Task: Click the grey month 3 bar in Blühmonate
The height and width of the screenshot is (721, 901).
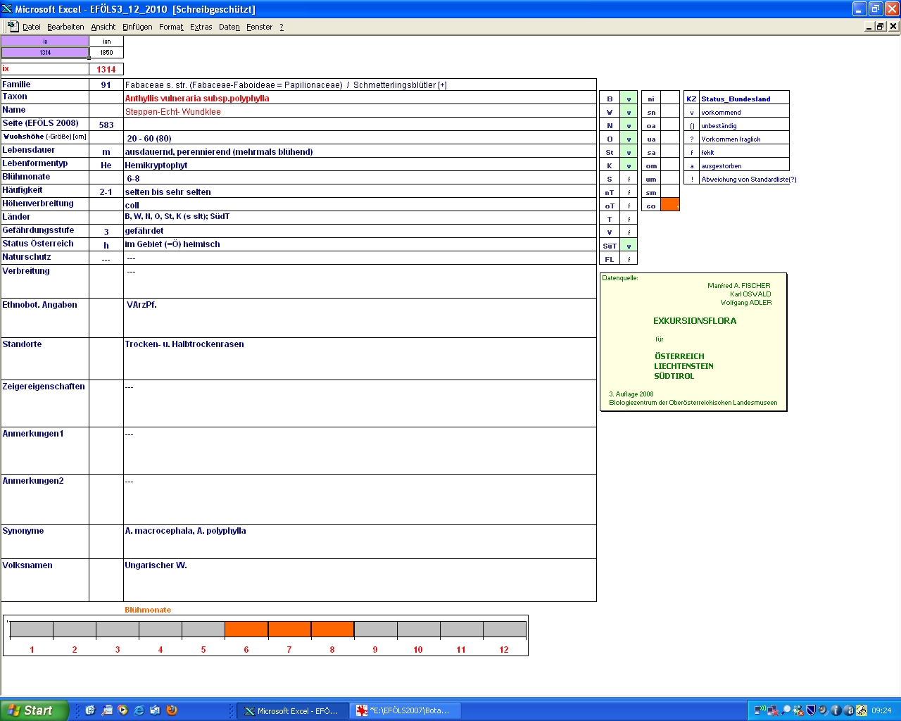Action: click(118, 629)
